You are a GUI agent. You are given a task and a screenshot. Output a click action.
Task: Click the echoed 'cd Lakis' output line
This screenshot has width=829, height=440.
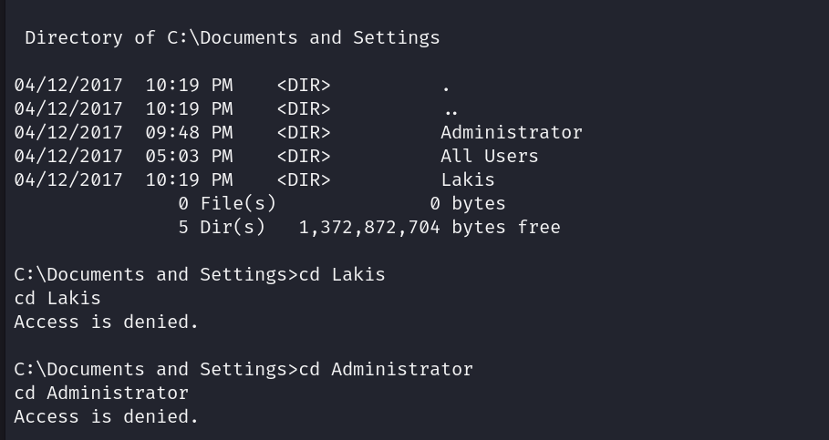click(57, 298)
